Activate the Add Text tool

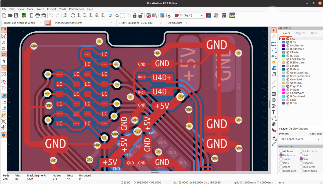(274, 112)
